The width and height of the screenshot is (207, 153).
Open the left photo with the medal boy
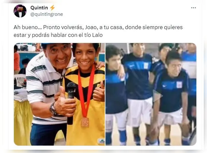59,94
